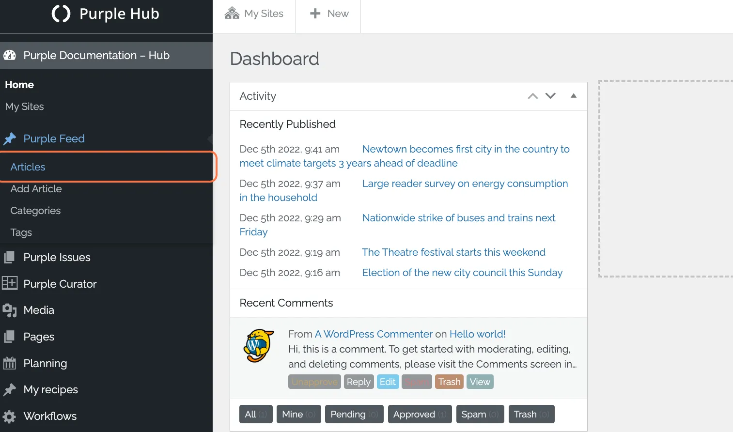Click the comment's Trash action
Viewport: 733px width, 432px height.
pos(449,382)
